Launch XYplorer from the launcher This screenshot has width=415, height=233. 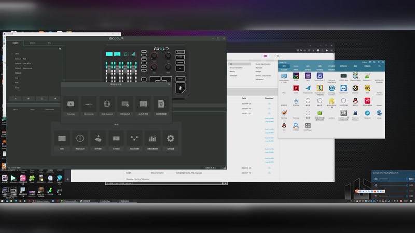click(355, 90)
